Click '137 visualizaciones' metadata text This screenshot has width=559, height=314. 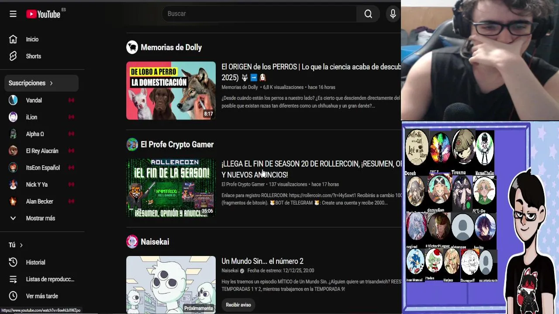click(288, 184)
